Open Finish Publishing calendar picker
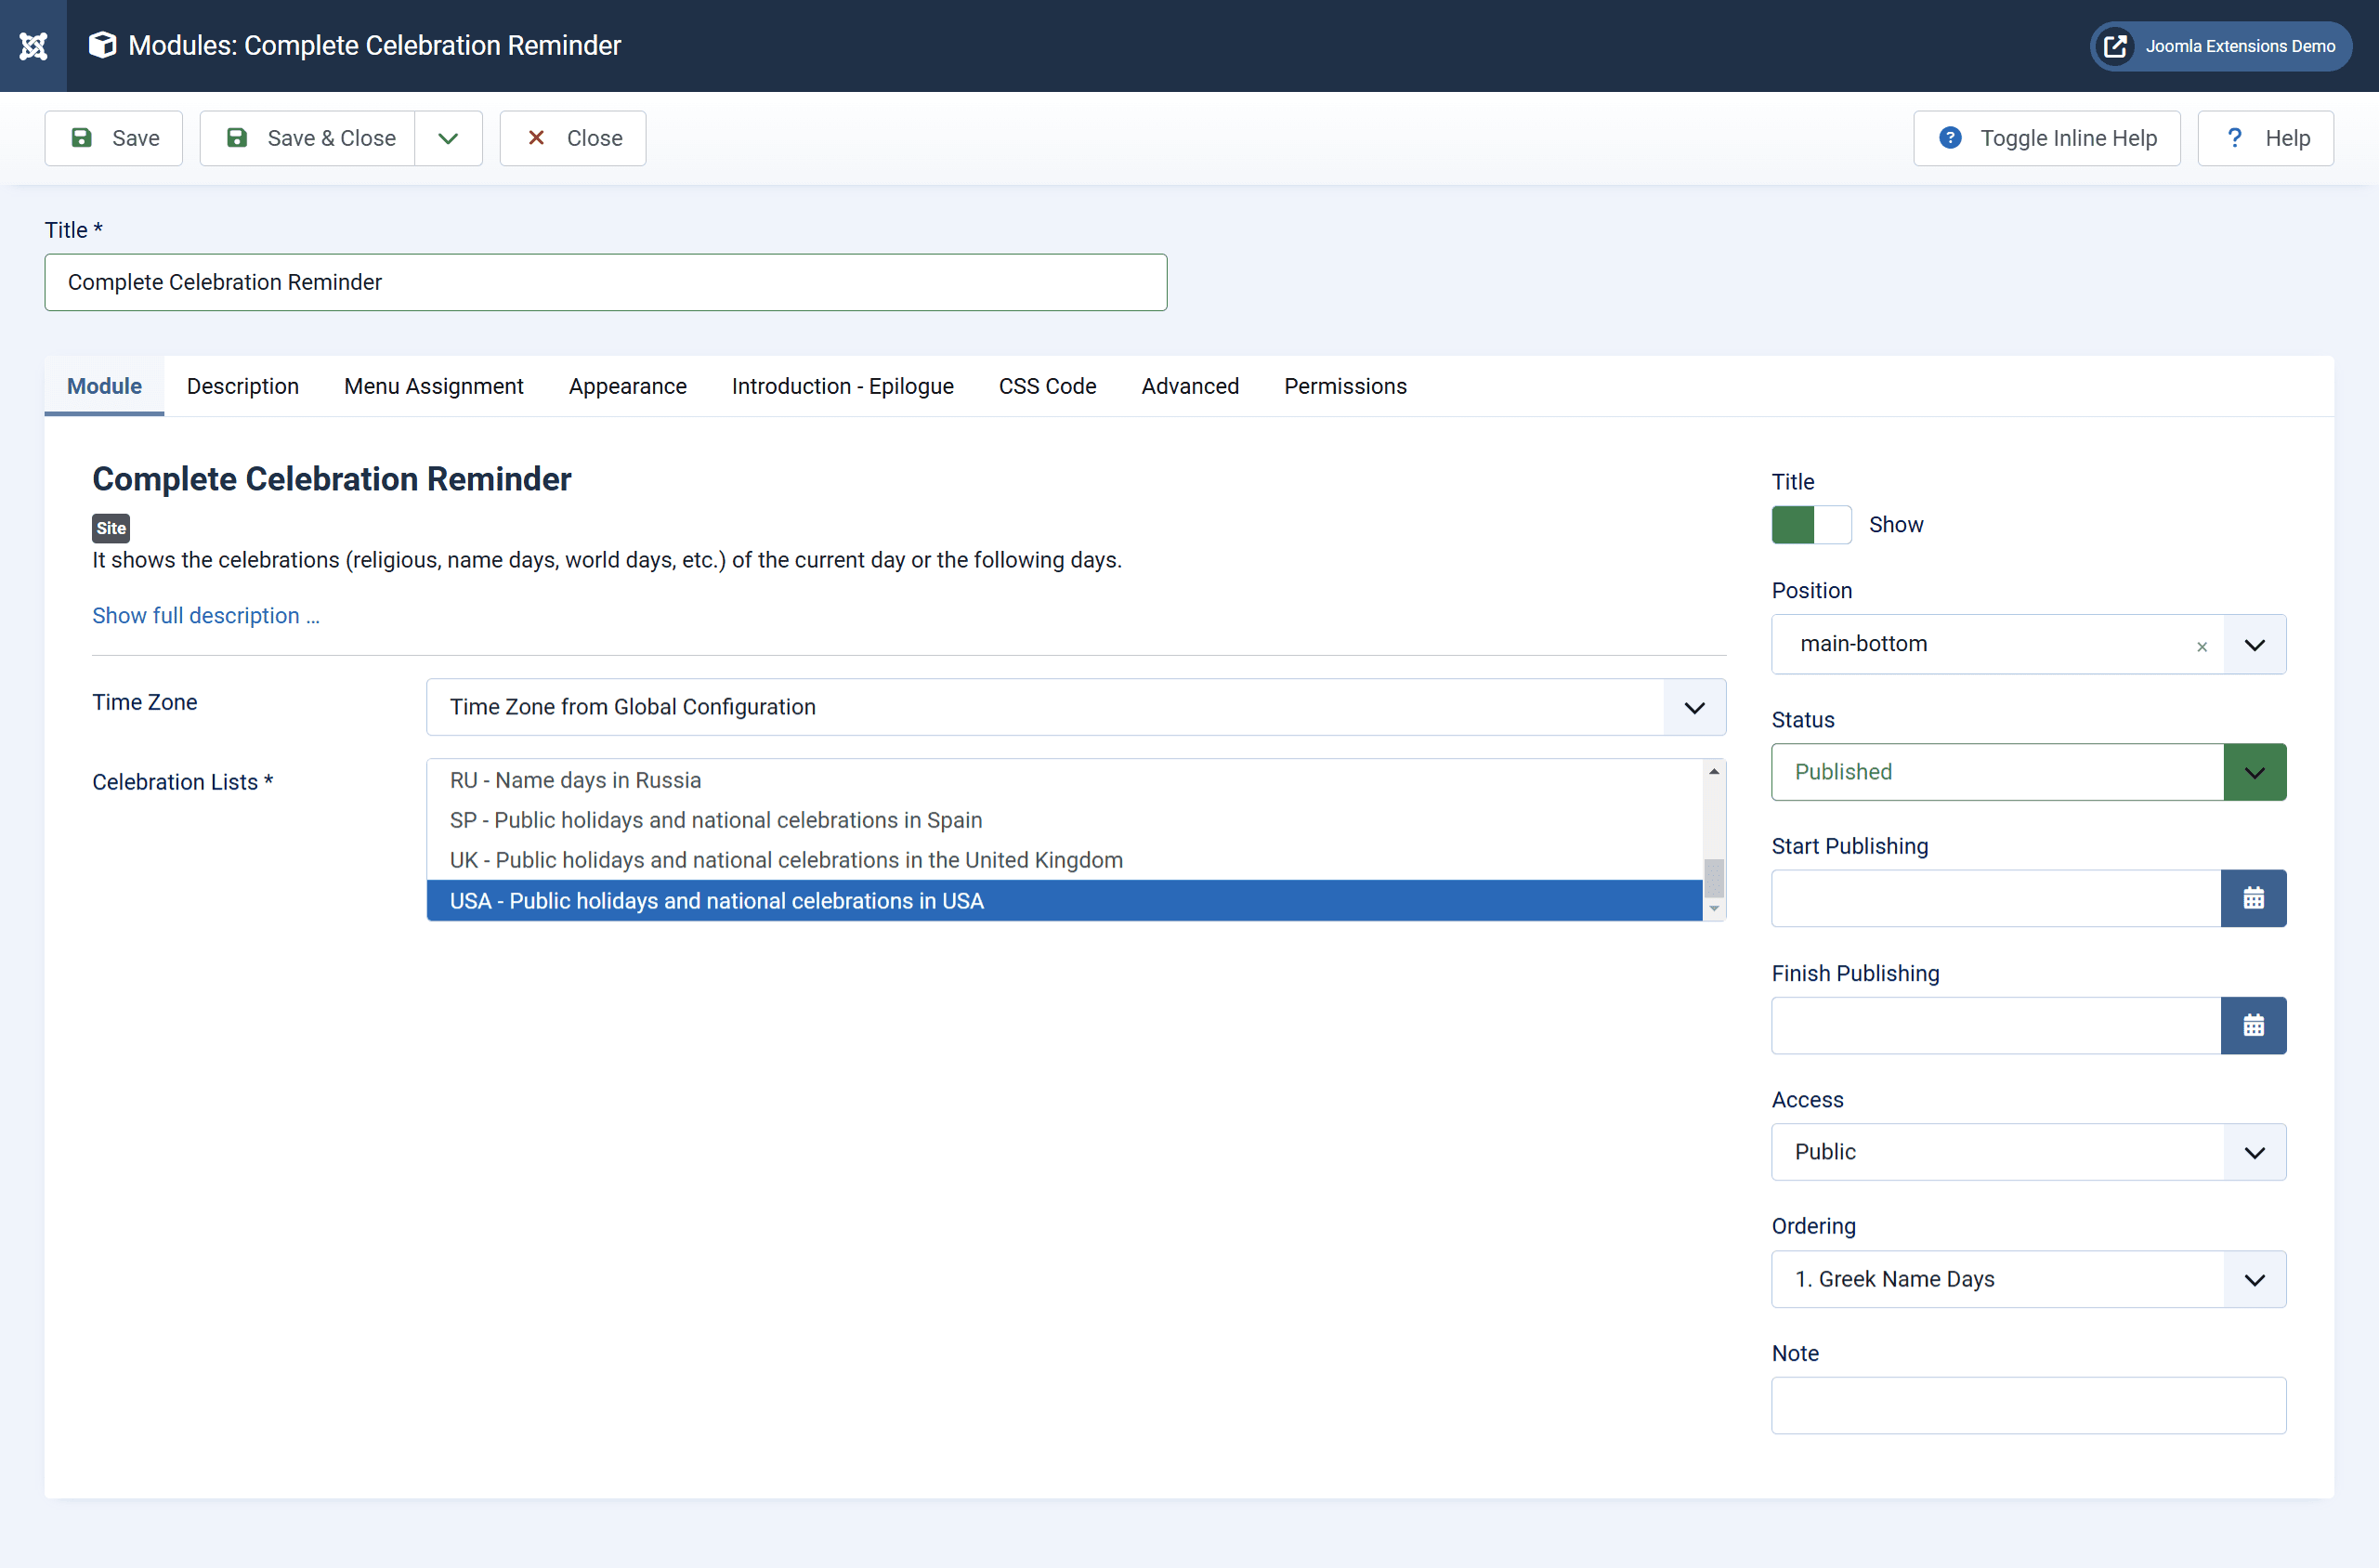 (2254, 1025)
